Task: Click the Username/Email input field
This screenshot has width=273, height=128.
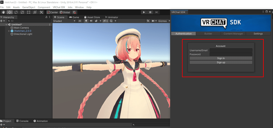Action: pyautogui.click(x=231, y=50)
